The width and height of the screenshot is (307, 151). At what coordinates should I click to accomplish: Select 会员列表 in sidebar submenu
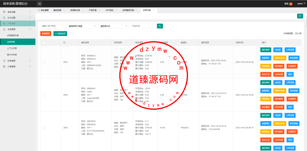18,42
